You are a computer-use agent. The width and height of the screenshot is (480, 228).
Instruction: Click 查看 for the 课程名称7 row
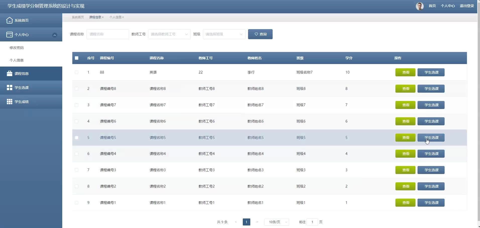pyautogui.click(x=405, y=105)
